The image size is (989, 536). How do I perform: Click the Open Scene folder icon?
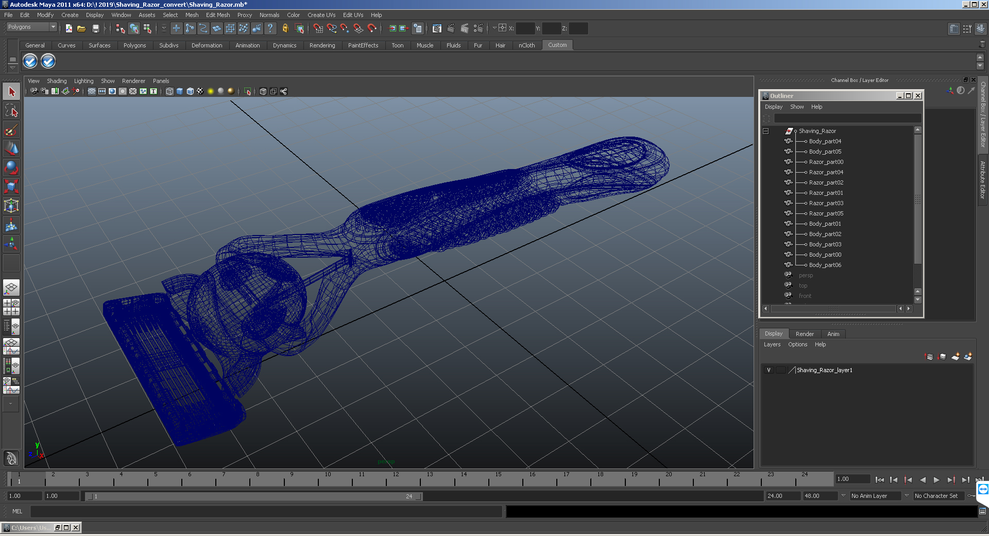(81, 28)
